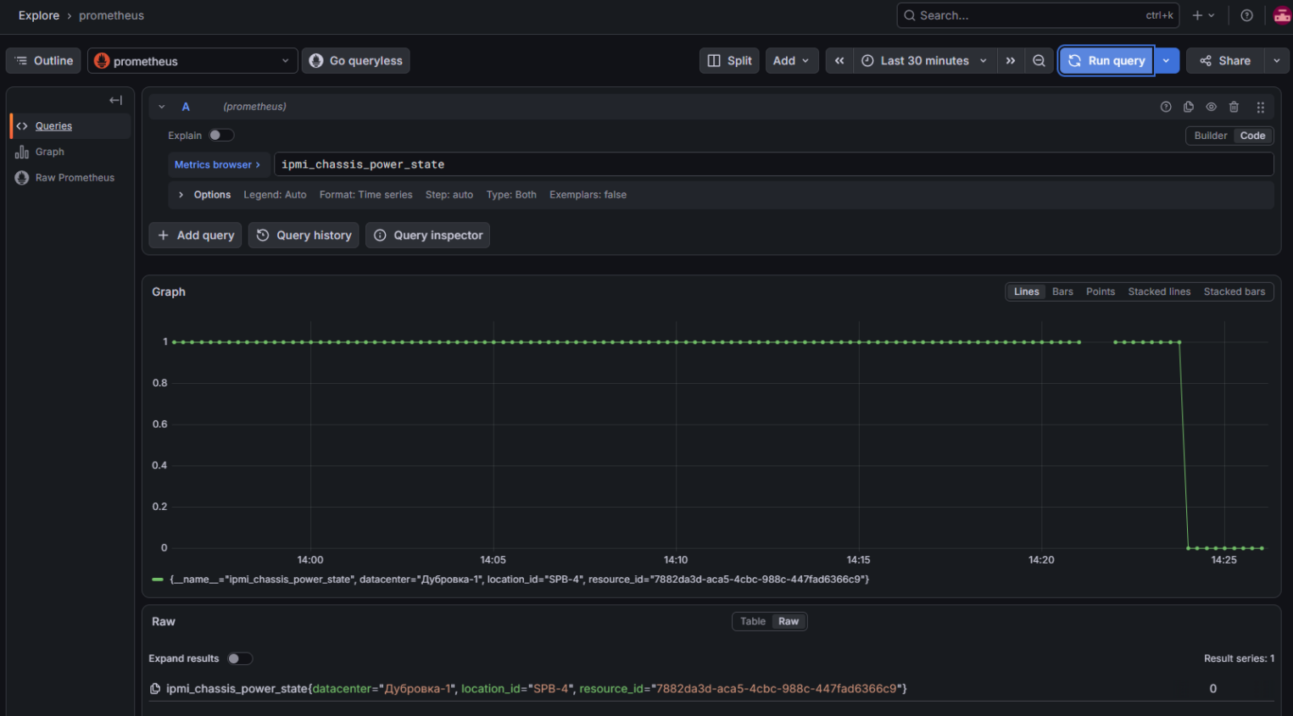This screenshot has height=716, width=1293.
Task: Duplicate query A with the copy icon
Action: [x=1189, y=107]
